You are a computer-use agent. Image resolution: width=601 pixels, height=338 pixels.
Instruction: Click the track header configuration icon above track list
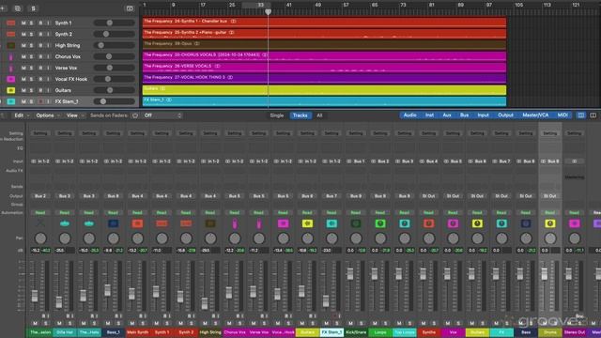pos(130,8)
